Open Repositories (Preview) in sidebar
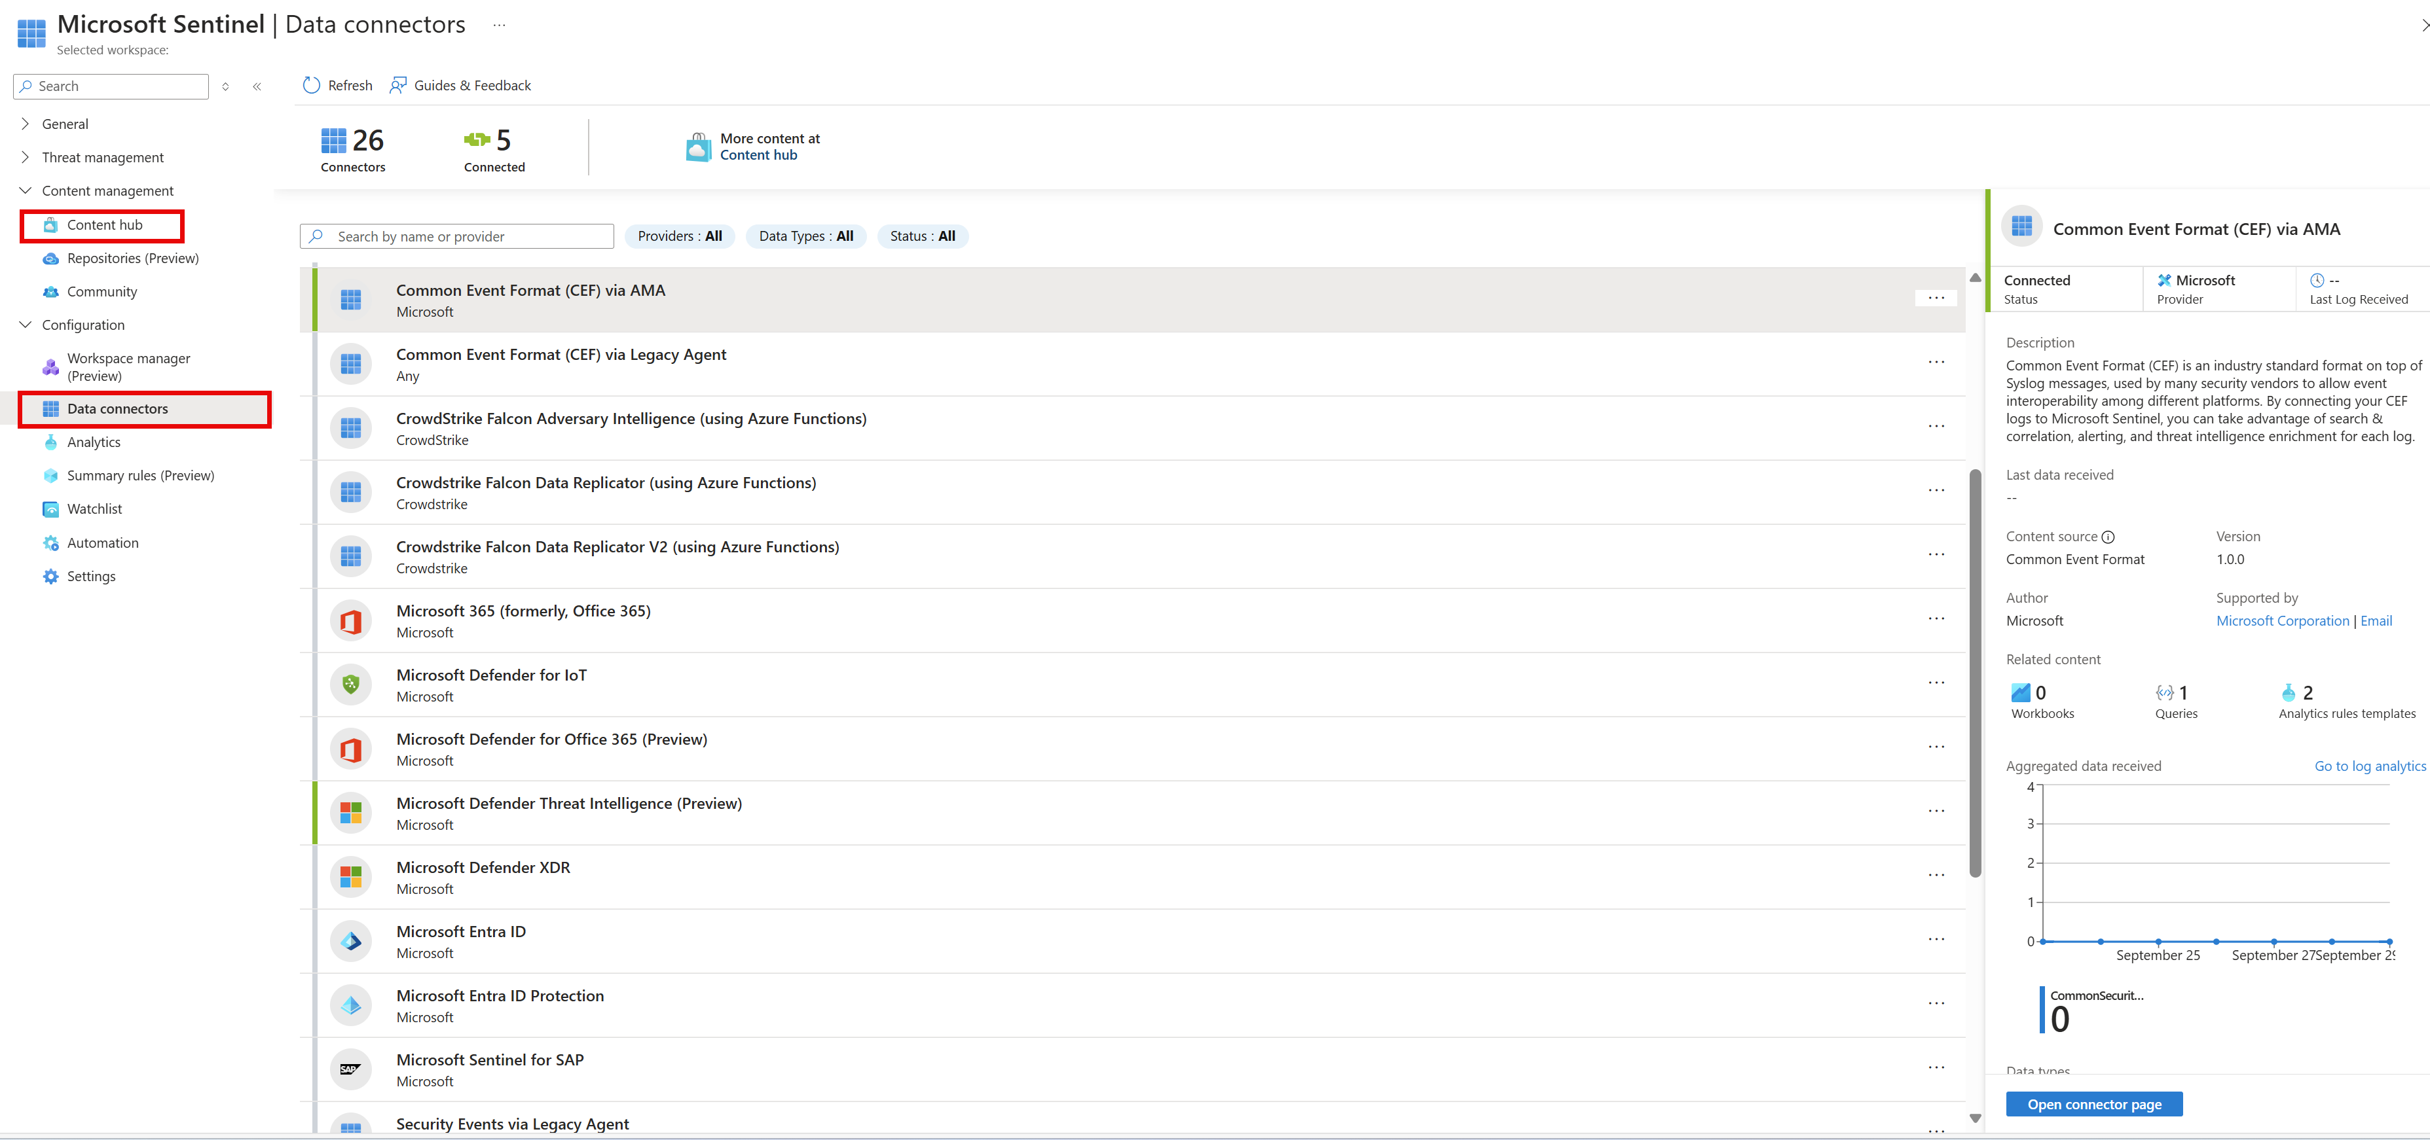This screenshot has width=2430, height=1140. pyautogui.click(x=133, y=258)
